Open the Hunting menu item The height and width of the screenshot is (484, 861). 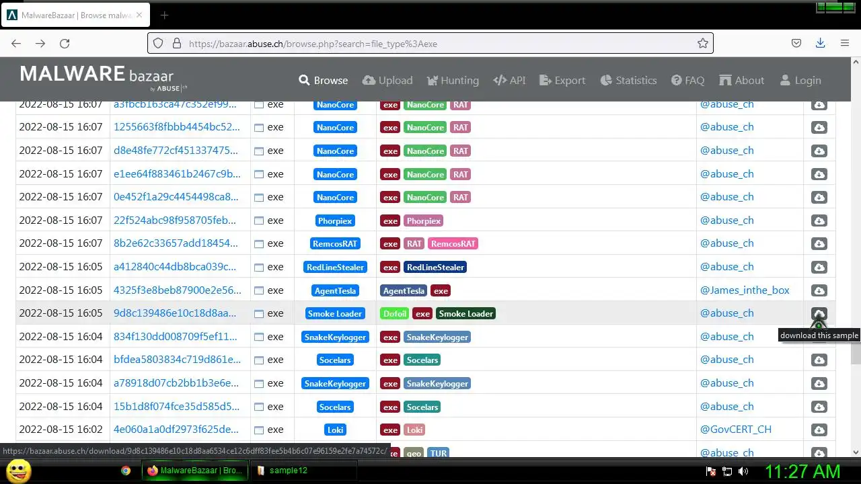(453, 80)
